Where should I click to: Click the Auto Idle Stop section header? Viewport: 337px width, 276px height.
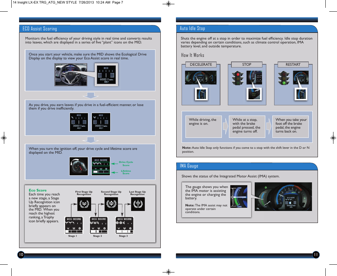(247, 29)
